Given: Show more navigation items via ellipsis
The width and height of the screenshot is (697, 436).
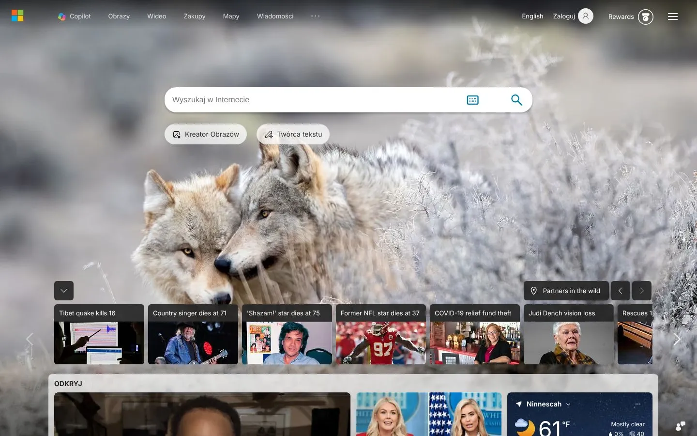Looking at the screenshot, I should [x=316, y=16].
